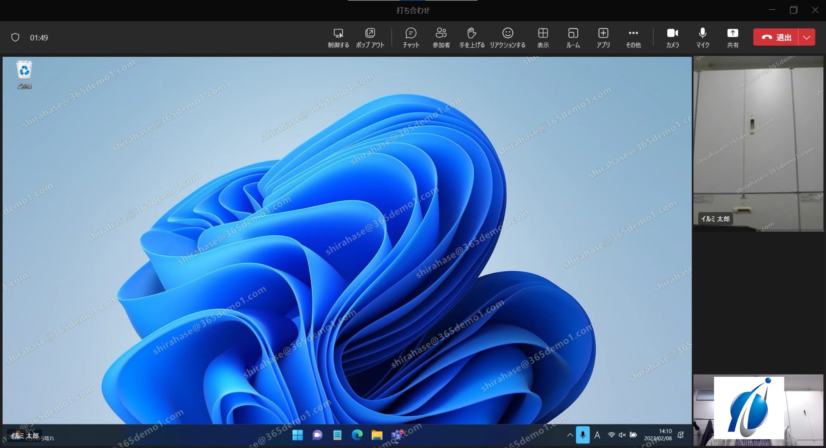Screen dimensions: 826x448
Task: Open the Teams Chat taskbar icon in shared screen
Action: (x=317, y=435)
